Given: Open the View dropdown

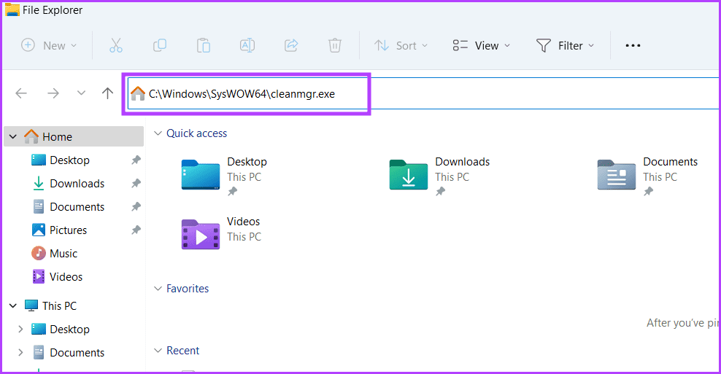Looking at the screenshot, I should [482, 45].
